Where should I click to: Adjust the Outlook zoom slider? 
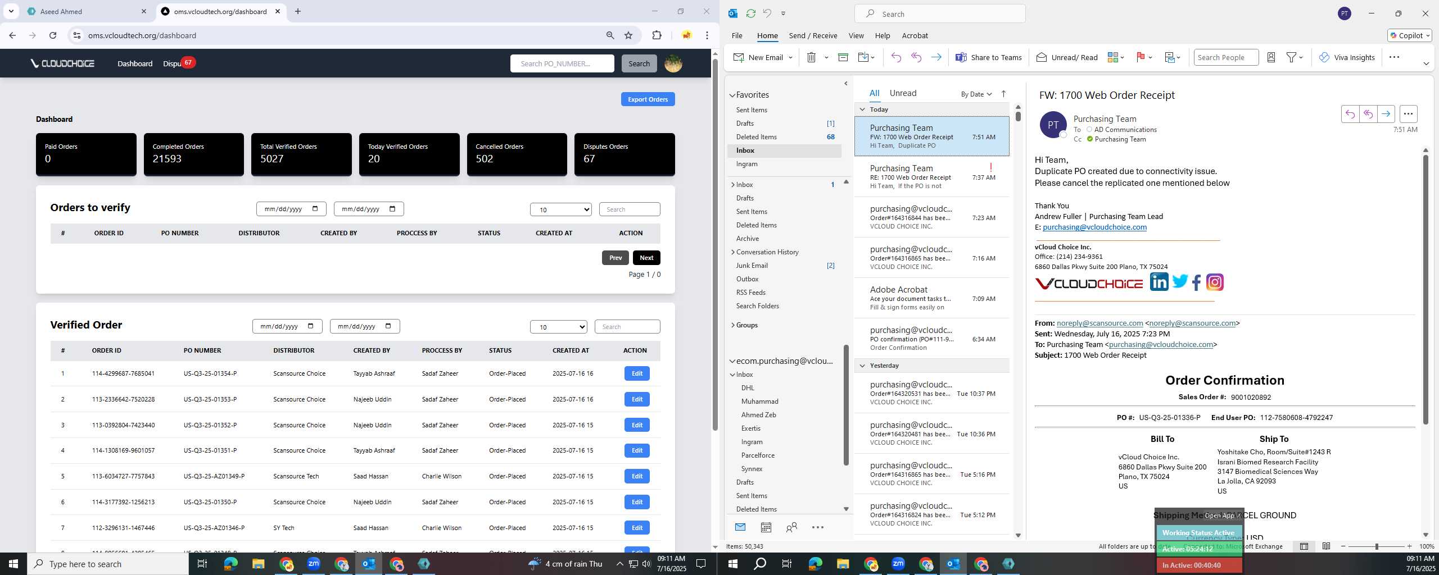[1377, 546]
